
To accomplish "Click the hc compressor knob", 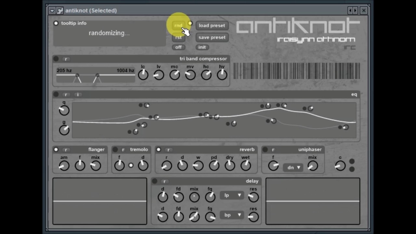I will tap(206, 75).
